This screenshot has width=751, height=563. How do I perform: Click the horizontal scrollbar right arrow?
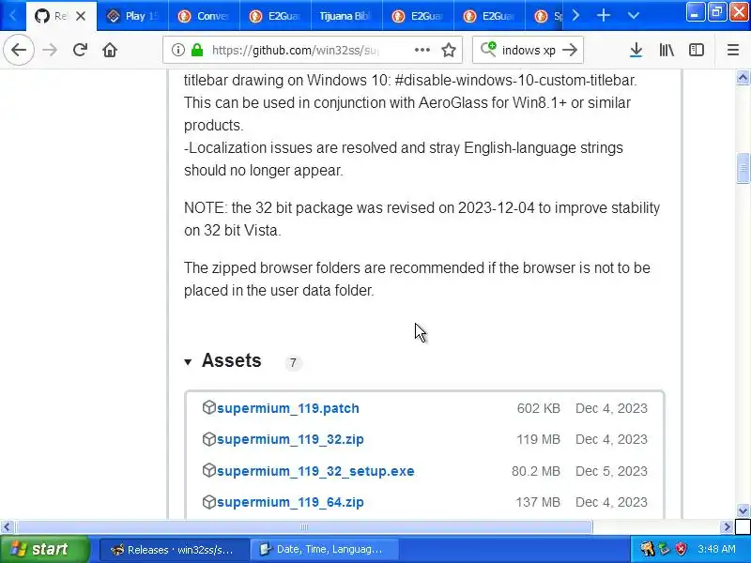point(727,527)
